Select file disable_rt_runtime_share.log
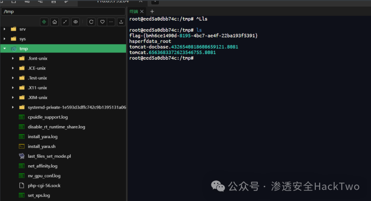 coord(56,127)
